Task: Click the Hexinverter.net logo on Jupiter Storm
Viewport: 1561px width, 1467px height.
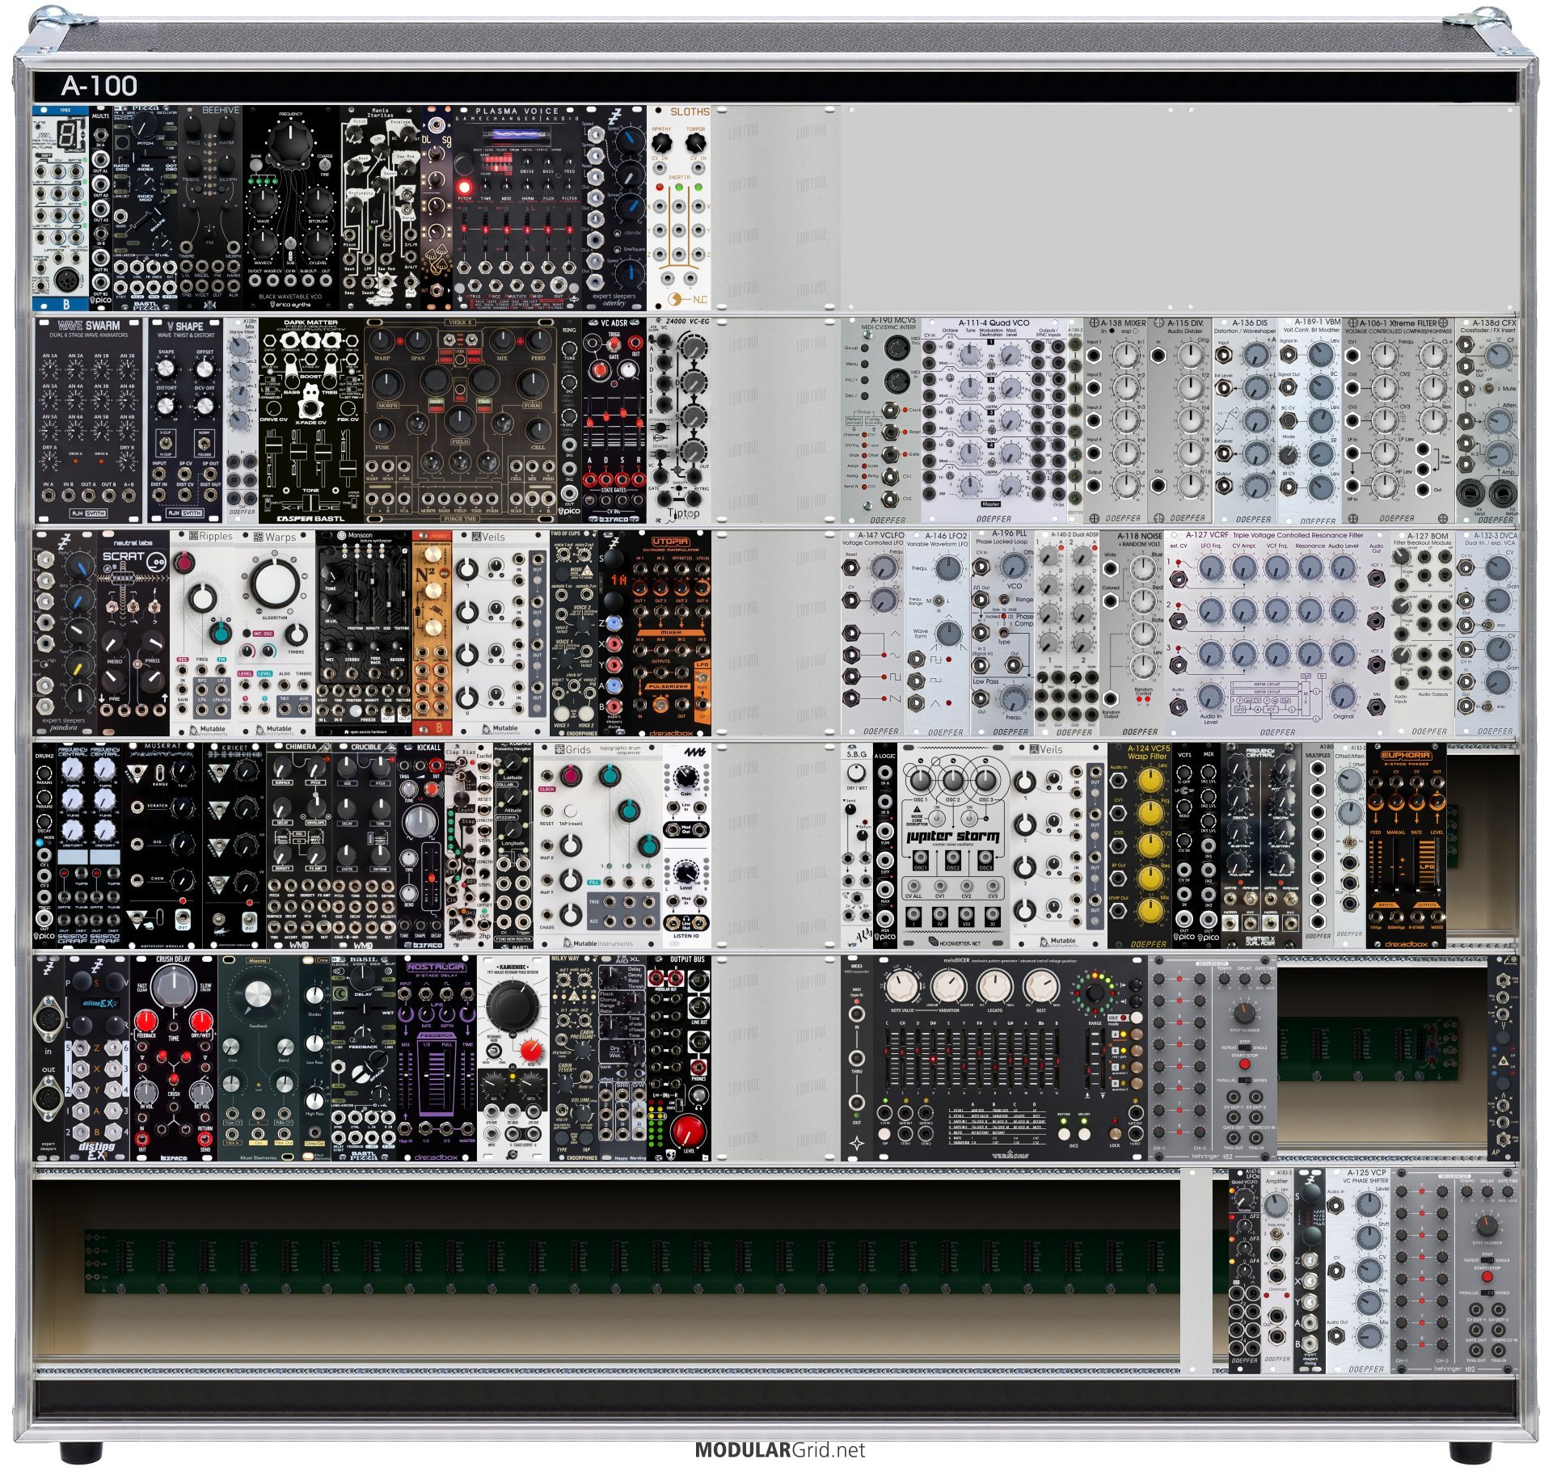Action: (954, 943)
